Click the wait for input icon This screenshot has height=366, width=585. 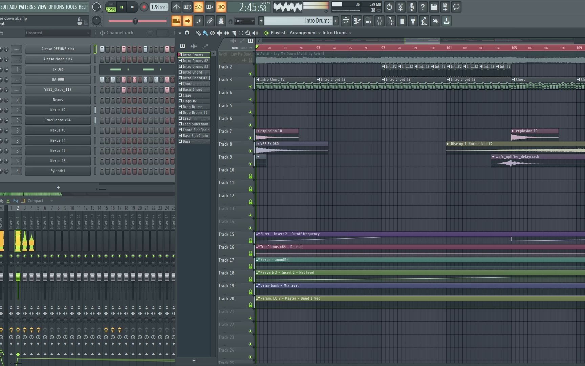187,7
